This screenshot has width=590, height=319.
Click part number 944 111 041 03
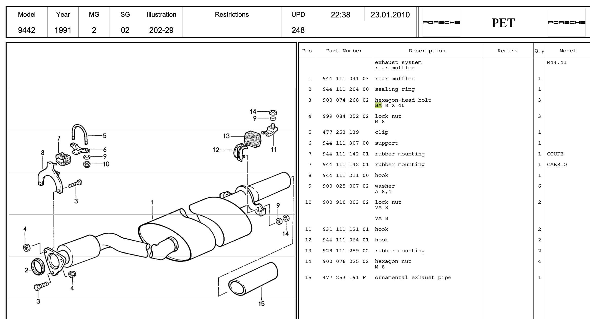pos(346,79)
